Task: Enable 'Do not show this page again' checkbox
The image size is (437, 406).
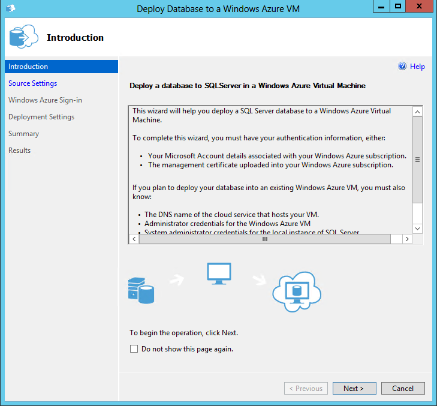Action: coord(134,349)
